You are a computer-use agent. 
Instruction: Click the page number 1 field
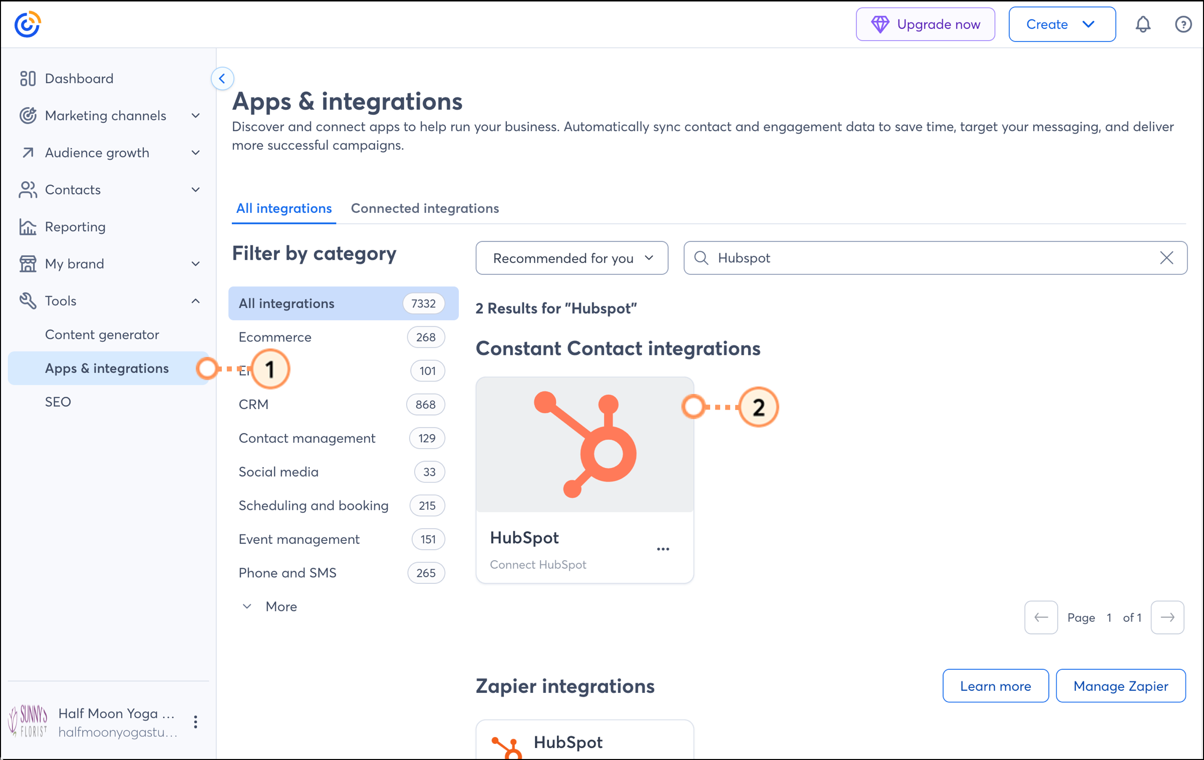pos(1109,617)
